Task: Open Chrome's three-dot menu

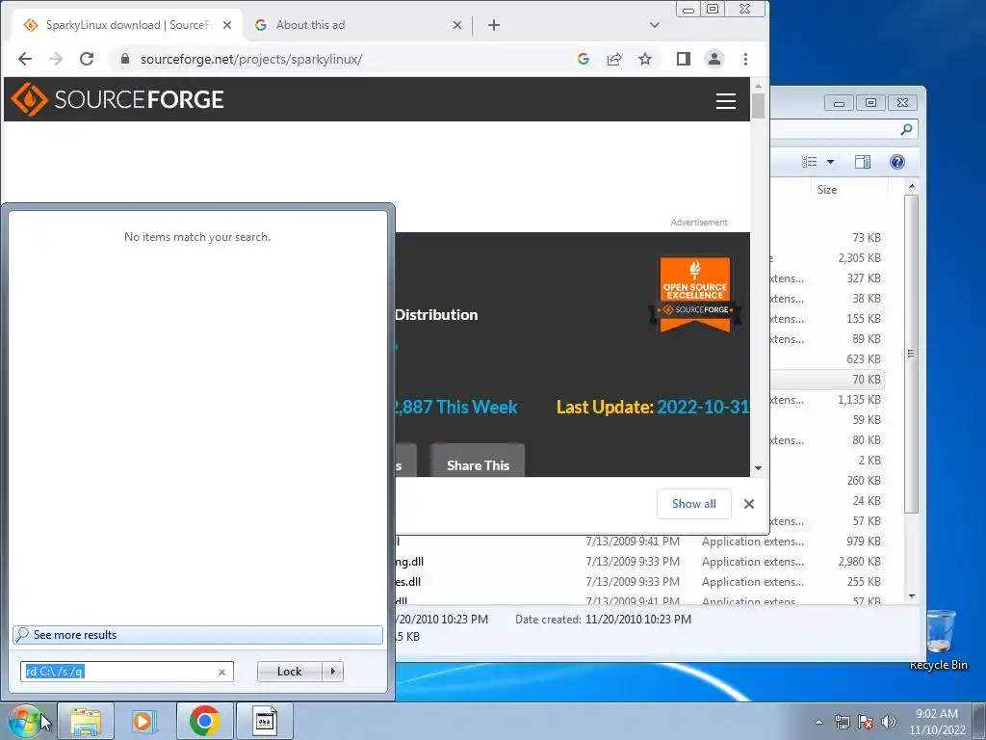Action: tap(746, 59)
